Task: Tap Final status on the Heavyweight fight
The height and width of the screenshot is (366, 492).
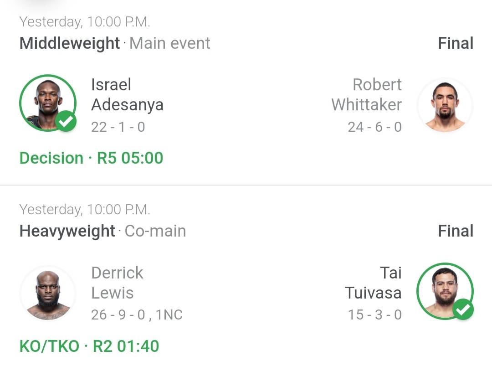Action: (456, 231)
